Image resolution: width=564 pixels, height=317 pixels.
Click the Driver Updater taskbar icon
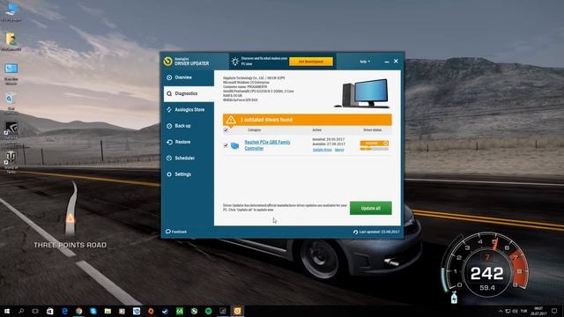[x=237, y=311]
